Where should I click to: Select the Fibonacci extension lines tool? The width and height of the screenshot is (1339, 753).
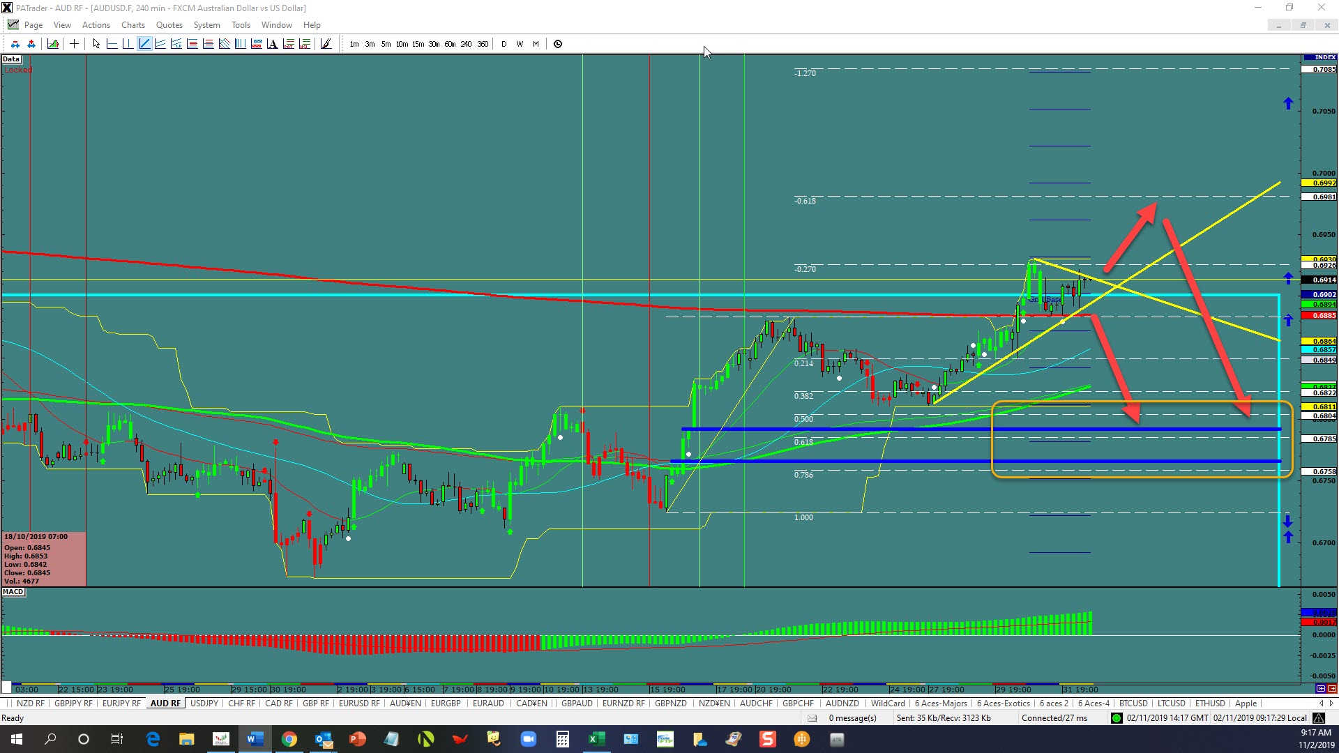pos(208,44)
